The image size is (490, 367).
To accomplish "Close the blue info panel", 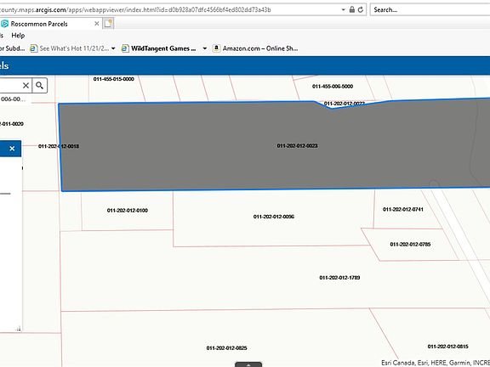I will tap(12, 149).
